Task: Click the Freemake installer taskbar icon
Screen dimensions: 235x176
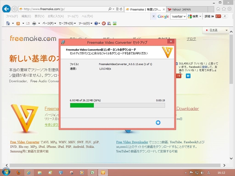Action: pyautogui.click(x=104, y=172)
